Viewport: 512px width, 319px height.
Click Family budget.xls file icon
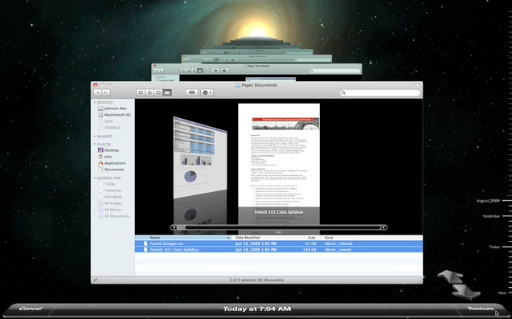tap(145, 243)
